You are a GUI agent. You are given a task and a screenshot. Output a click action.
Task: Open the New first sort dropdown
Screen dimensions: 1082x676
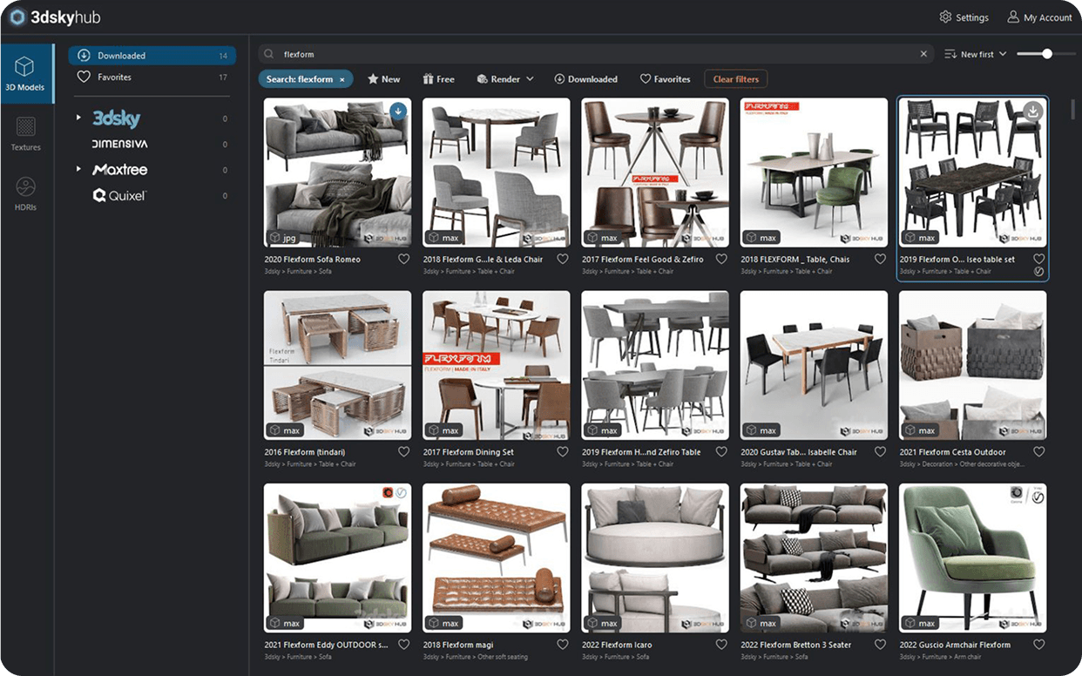(976, 54)
